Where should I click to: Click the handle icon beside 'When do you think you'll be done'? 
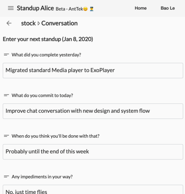pos(6,136)
